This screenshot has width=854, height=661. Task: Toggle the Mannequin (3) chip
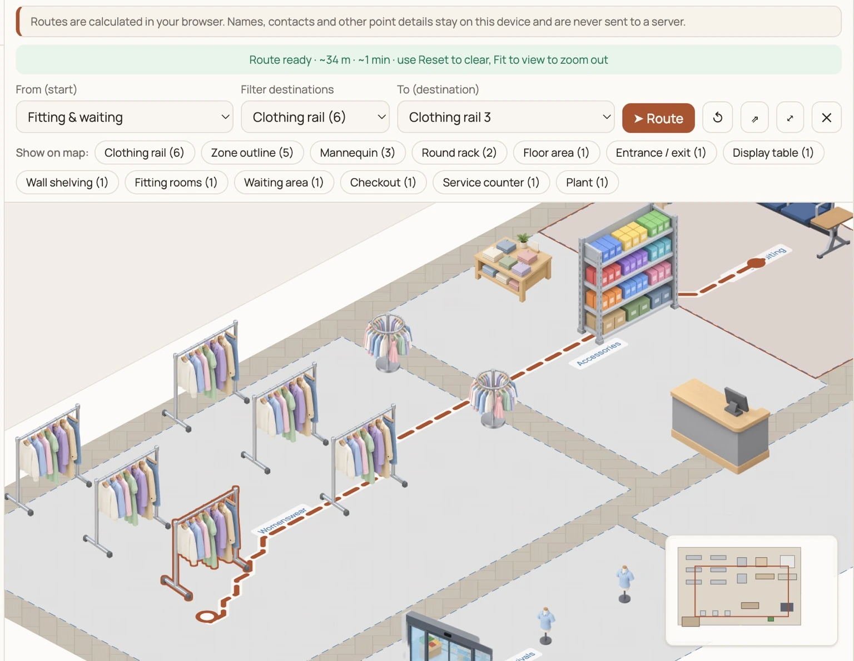coord(358,153)
